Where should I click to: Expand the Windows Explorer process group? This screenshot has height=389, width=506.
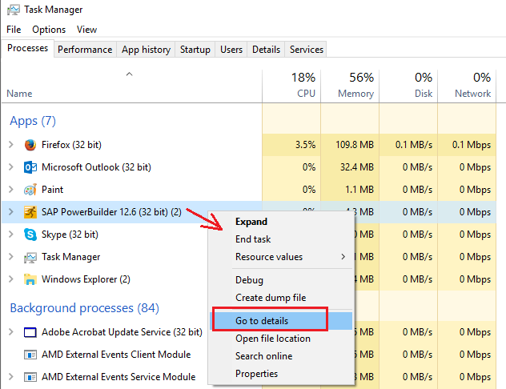pyautogui.click(x=10, y=279)
